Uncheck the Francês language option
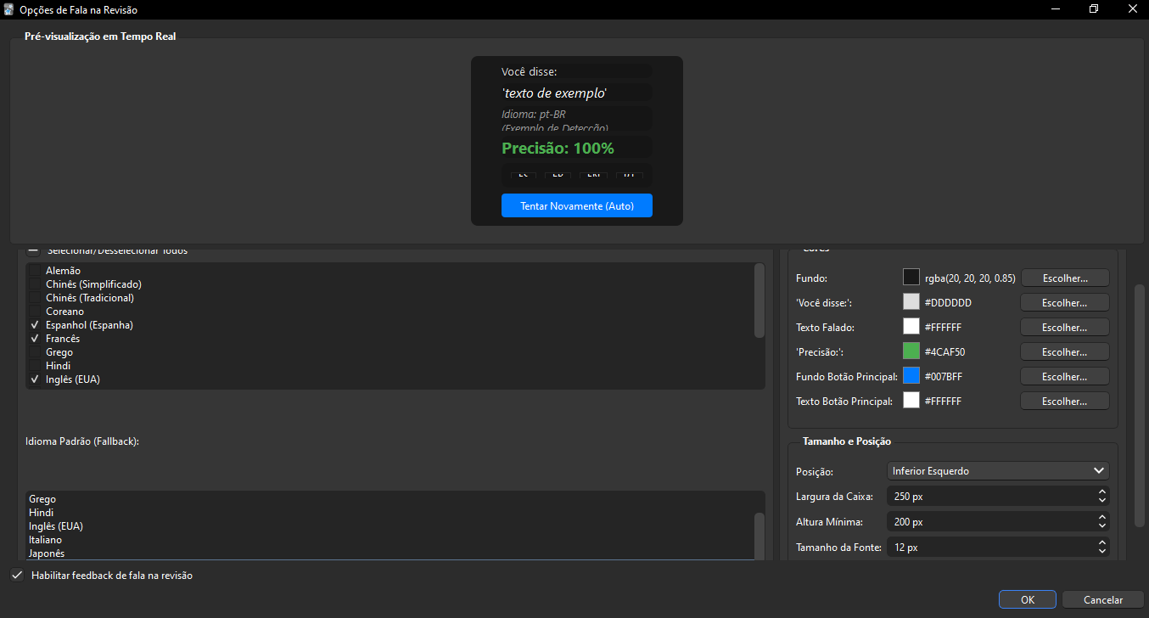Image resolution: width=1149 pixels, height=618 pixels. 34,339
